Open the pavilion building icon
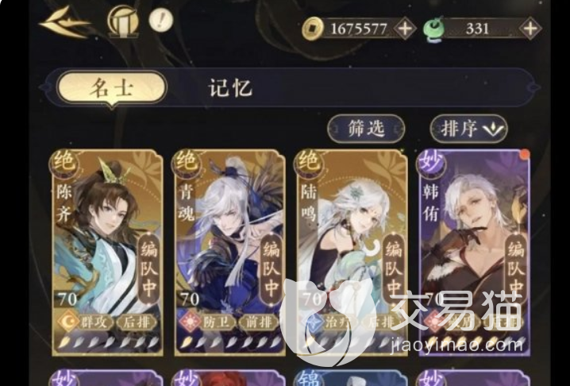Image resolution: width=570 pixels, height=386 pixels. point(123,21)
